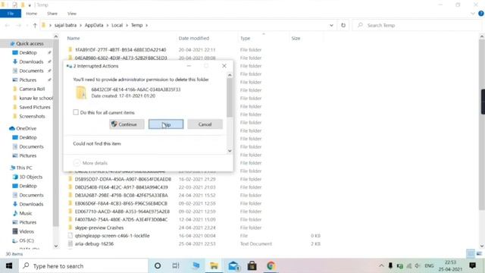Open File Explorer taskbar icon
The width and height of the screenshot is (485, 273).
pyautogui.click(x=214, y=265)
